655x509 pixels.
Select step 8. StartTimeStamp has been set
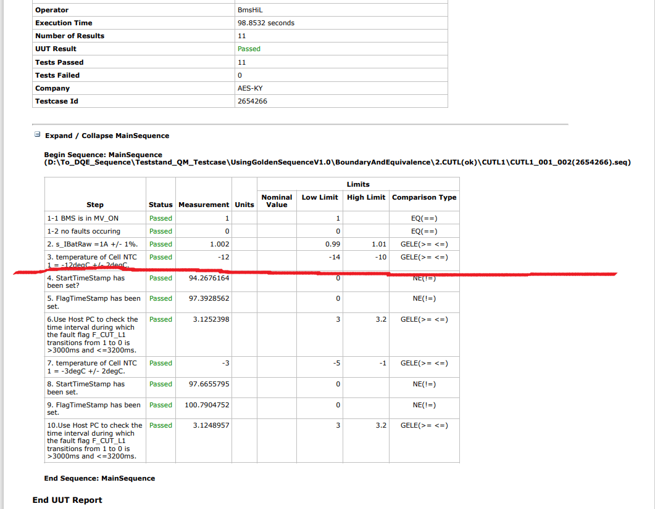(x=86, y=388)
